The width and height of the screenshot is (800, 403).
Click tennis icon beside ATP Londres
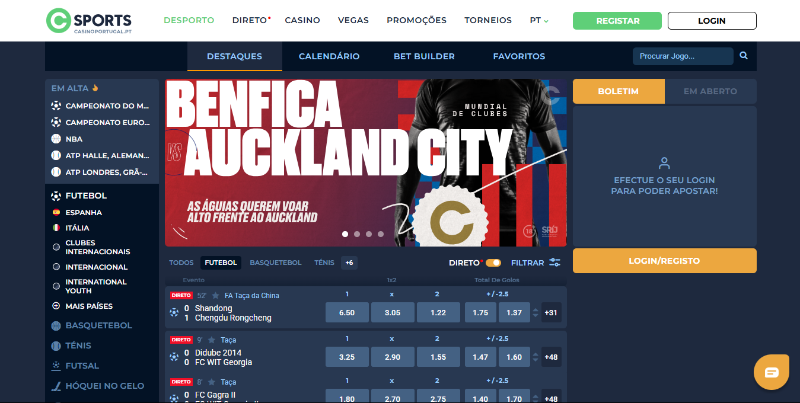(x=56, y=172)
